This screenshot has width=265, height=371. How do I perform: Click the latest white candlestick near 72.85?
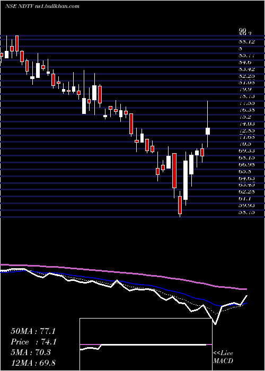point(208,131)
